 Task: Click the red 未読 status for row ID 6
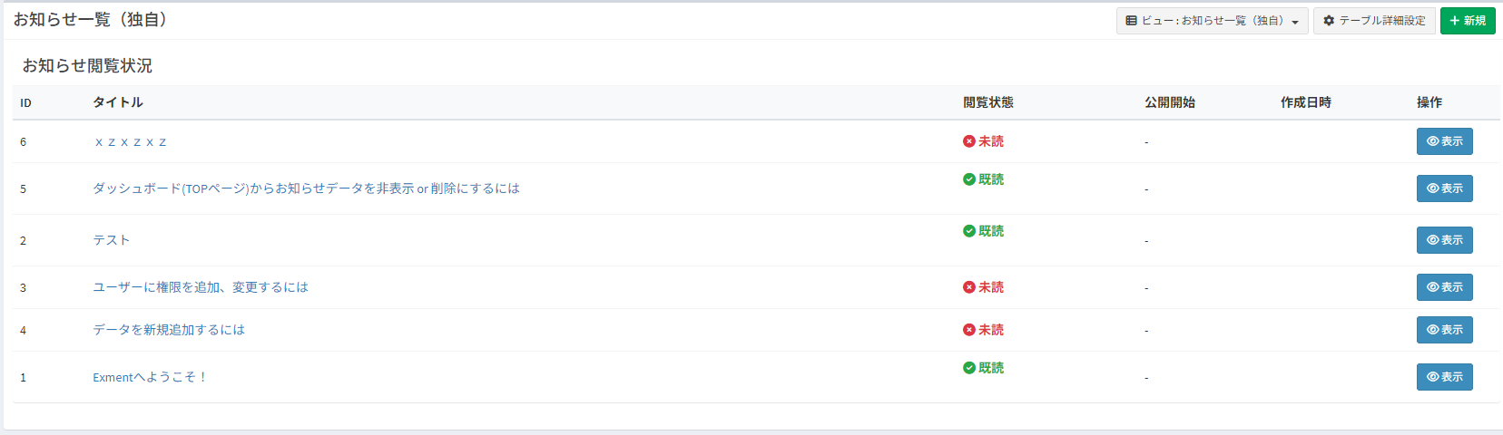pyautogui.click(x=984, y=141)
